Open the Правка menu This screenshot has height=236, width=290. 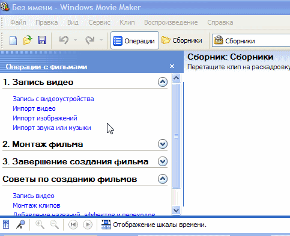click(46, 22)
